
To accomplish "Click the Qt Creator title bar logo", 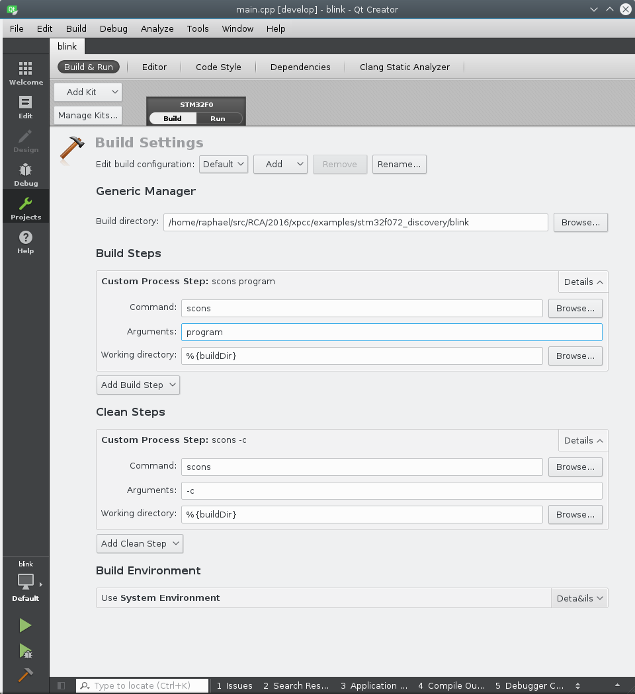I will 12,9.
